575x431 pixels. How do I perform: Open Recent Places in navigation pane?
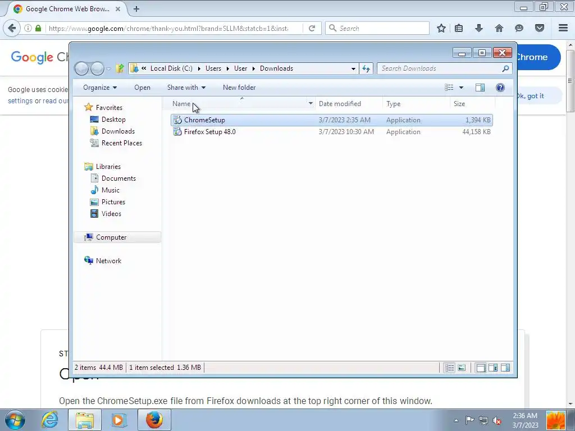click(x=122, y=143)
